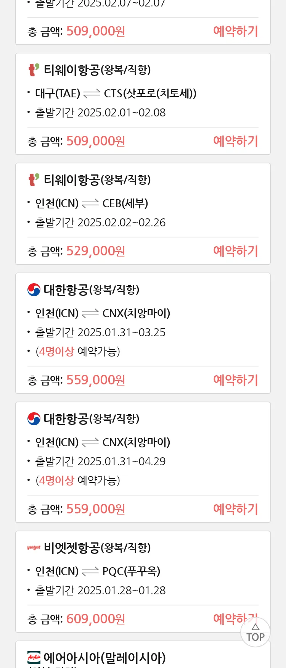286x668 pixels.
Task: Book the 509,000원 flight departing 02.07
Action: pyautogui.click(x=236, y=31)
